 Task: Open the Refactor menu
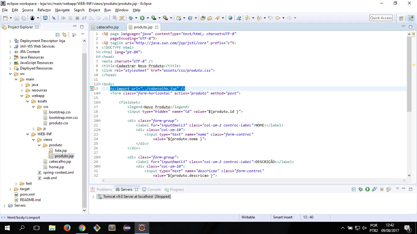(44, 10)
